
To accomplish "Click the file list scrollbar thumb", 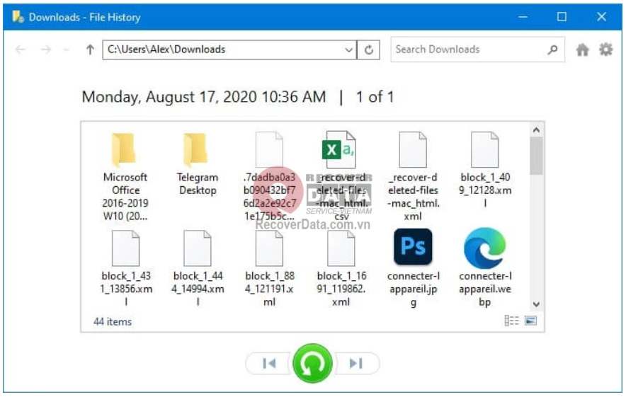I will (x=536, y=156).
